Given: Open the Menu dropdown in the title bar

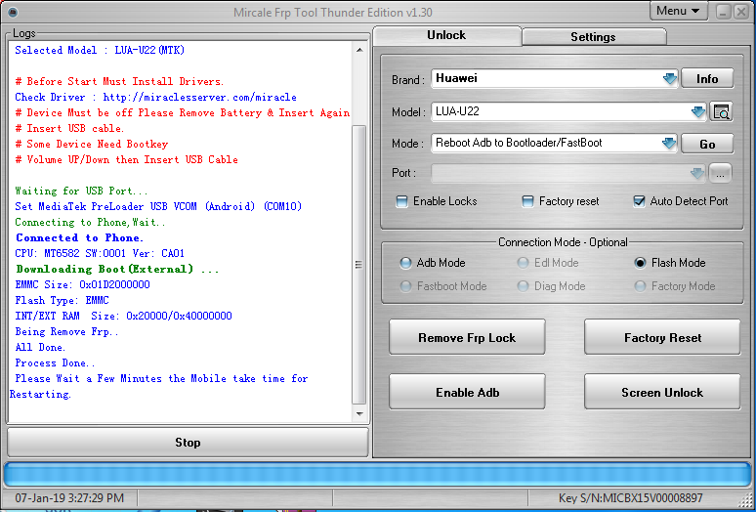Looking at the screenshot, I should (x=679, y=11).
